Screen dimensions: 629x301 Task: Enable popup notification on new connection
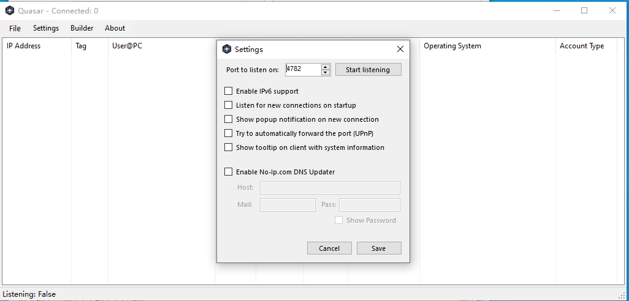[x=229, y=119]
